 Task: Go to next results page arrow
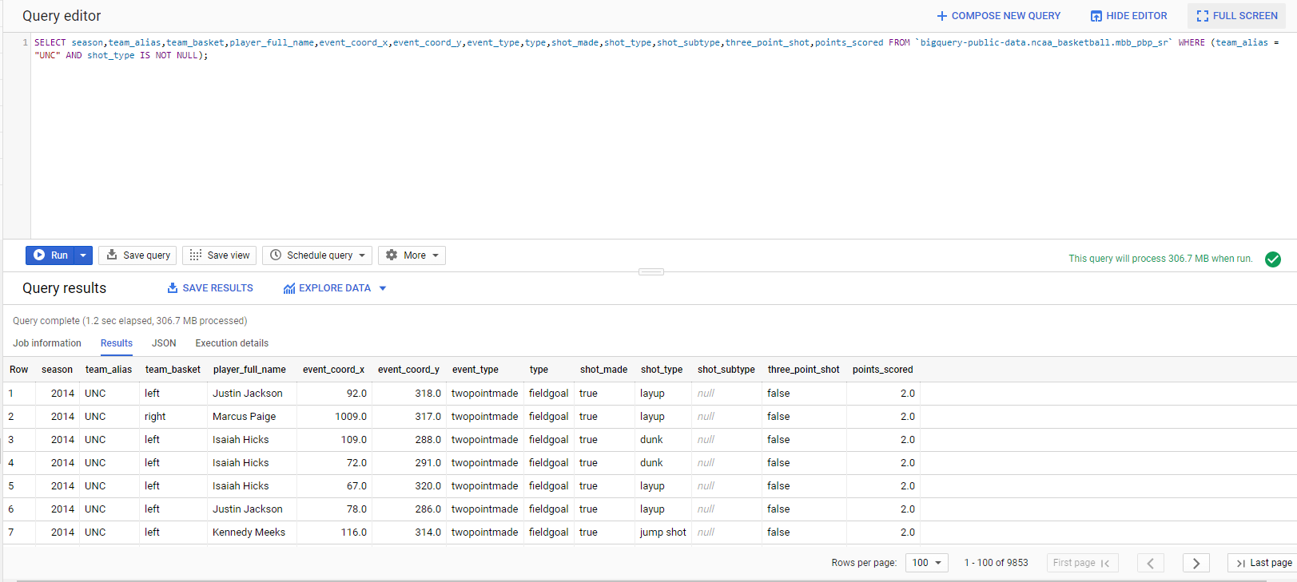(1196, 563)
